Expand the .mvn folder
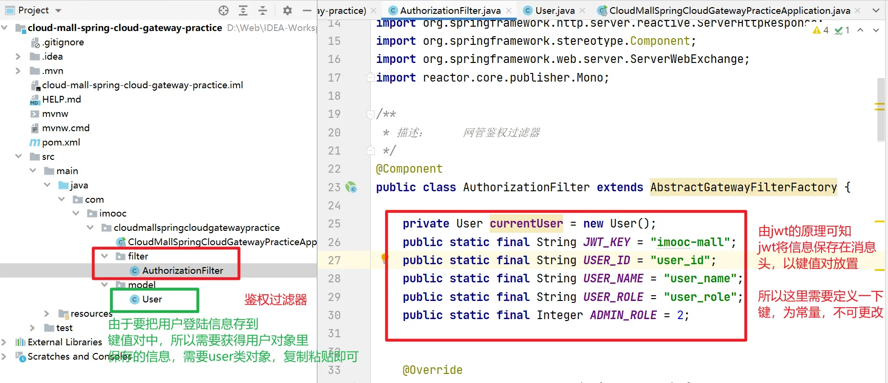 coord(18,71)
